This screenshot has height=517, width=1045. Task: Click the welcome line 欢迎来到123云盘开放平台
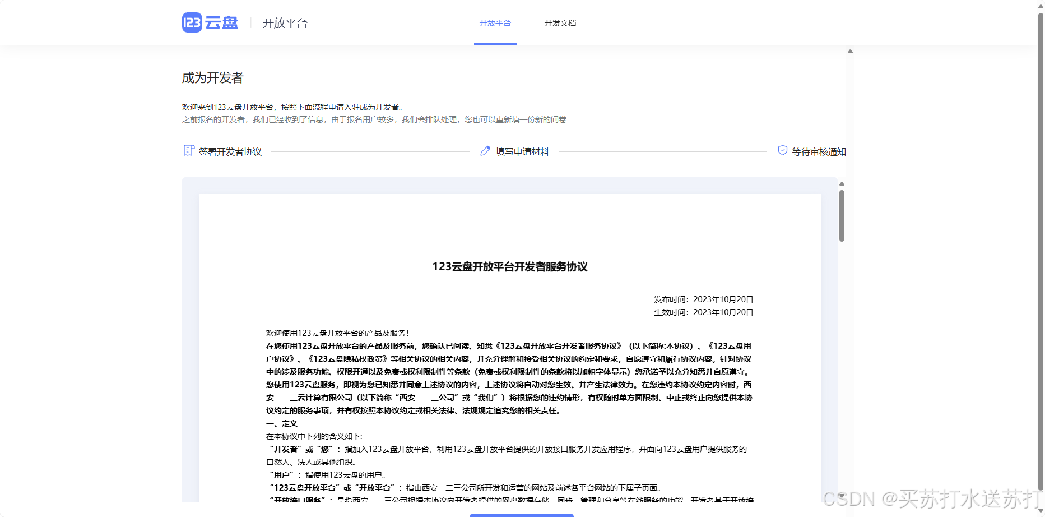pos(292,107)
